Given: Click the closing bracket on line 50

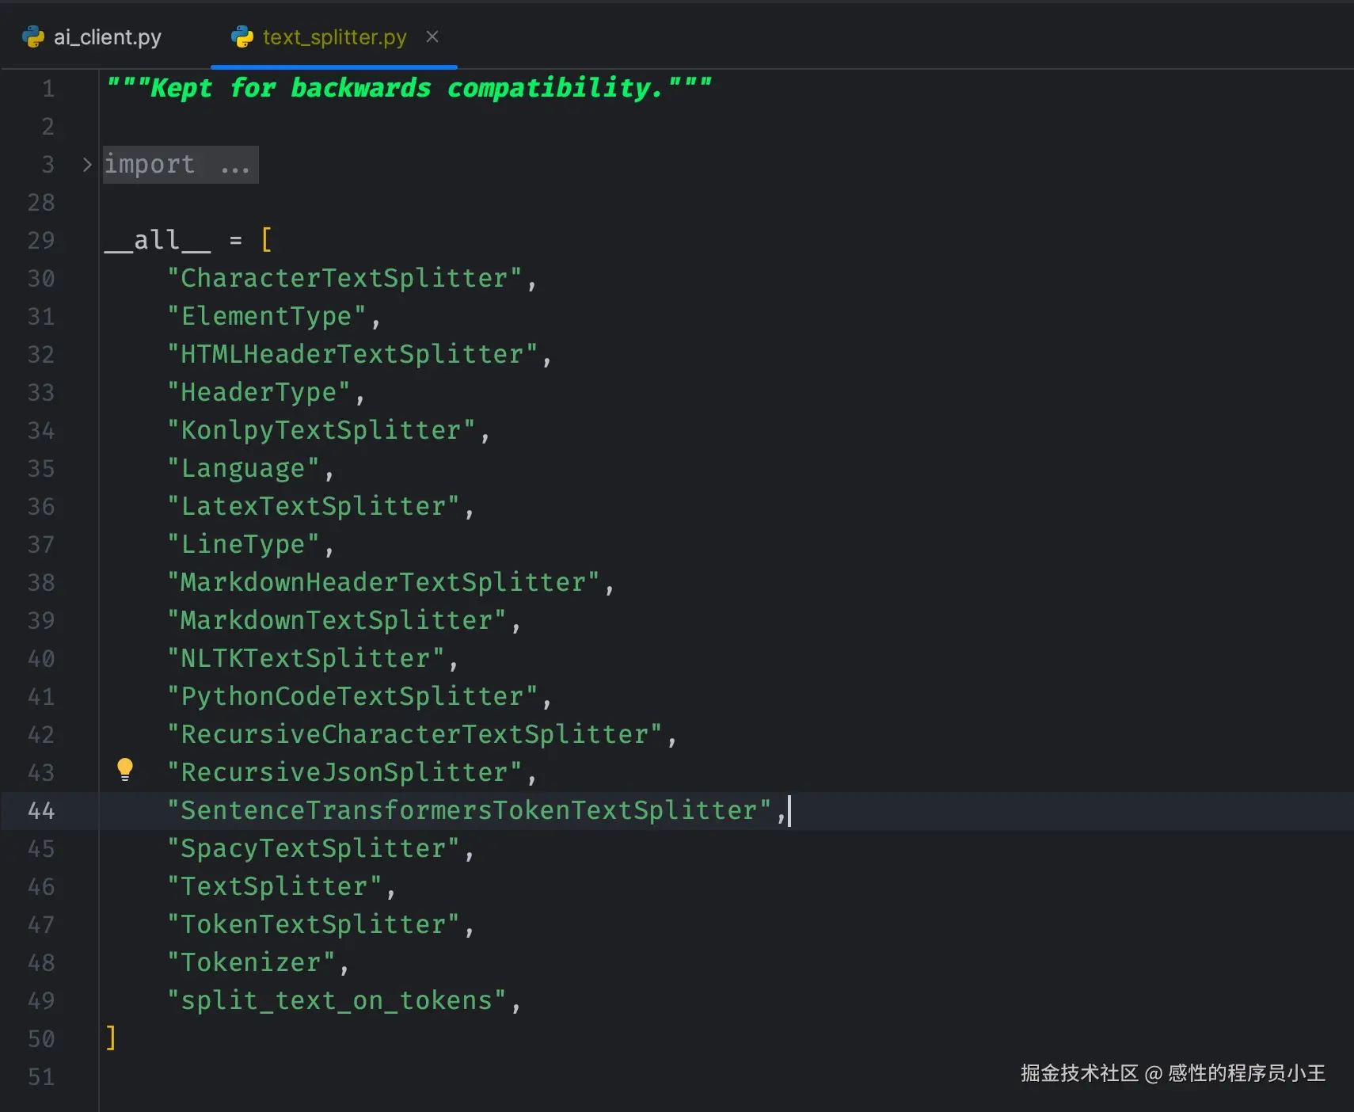Looking at the screenshot, I should pos(111,1038).
